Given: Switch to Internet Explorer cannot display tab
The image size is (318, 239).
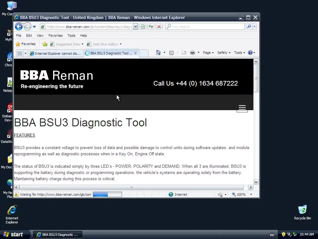Looking at the screenshot, I should click(x=56, y=54).
